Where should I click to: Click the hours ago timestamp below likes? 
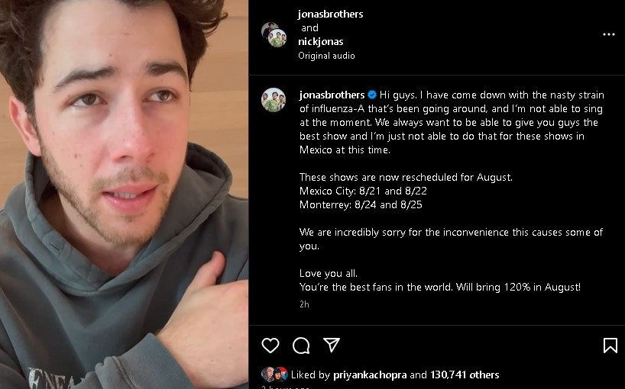click(286, 387)
